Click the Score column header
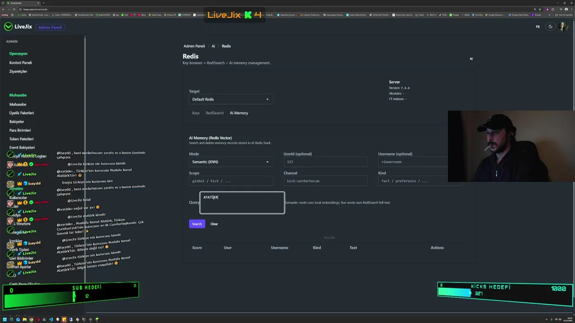The height and width of the screenshot is (323, 575). pyautogui.click(x=197, y=248)
